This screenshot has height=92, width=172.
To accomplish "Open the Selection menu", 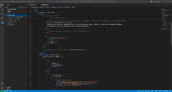I will point(12,1).
